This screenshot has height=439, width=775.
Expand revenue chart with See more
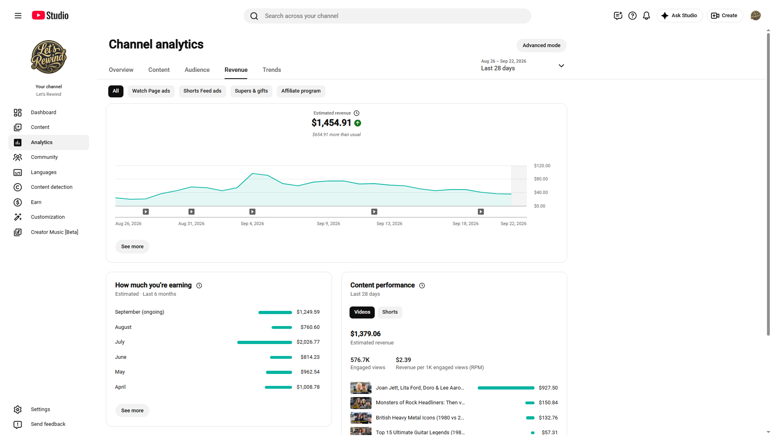[132, 247]
